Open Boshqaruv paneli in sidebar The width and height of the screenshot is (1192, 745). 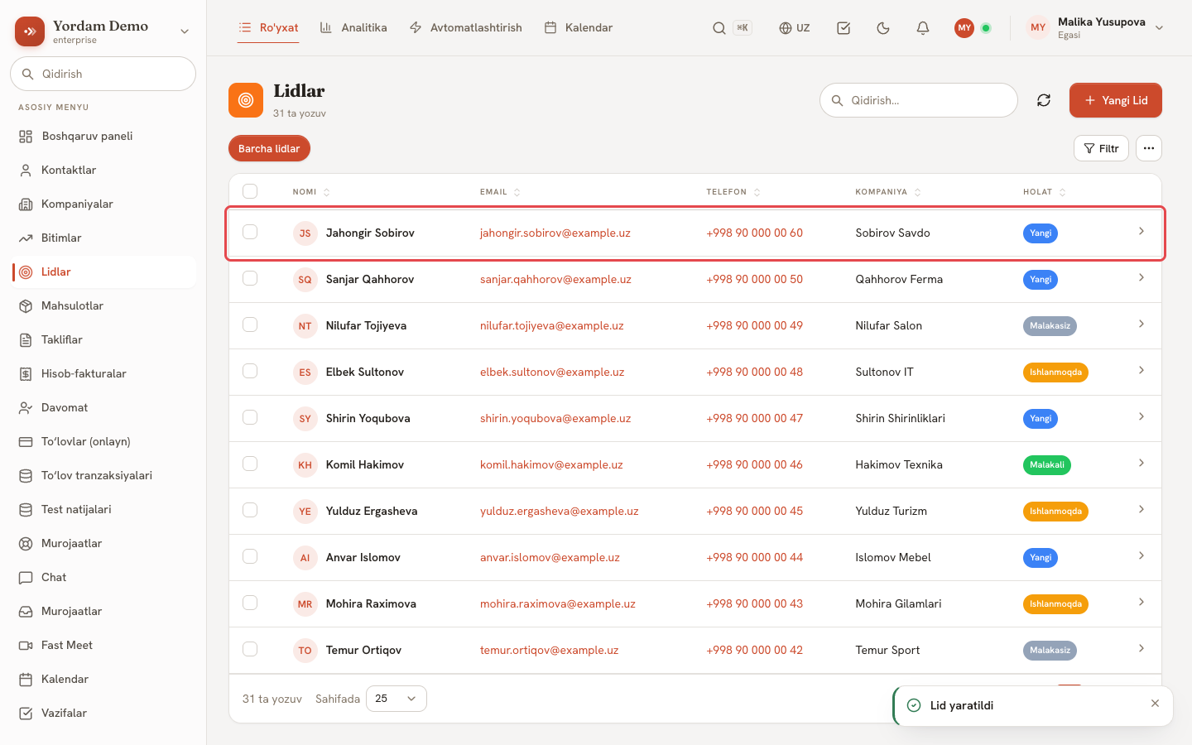(x=104, y=137)
